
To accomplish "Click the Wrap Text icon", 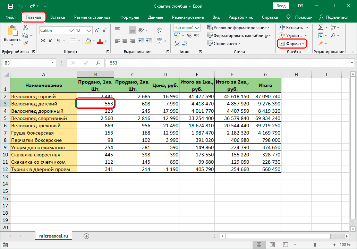I will point(160,30).
